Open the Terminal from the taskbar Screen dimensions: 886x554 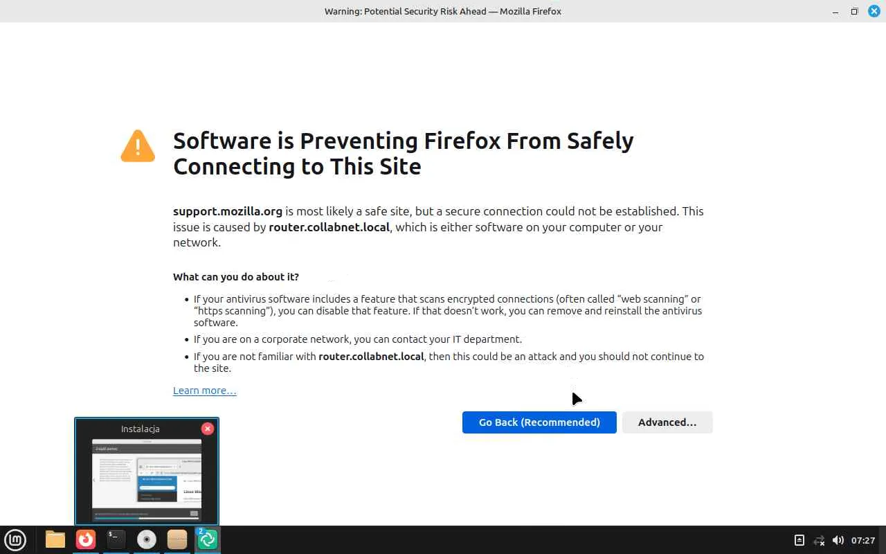[x=116, y=539]
